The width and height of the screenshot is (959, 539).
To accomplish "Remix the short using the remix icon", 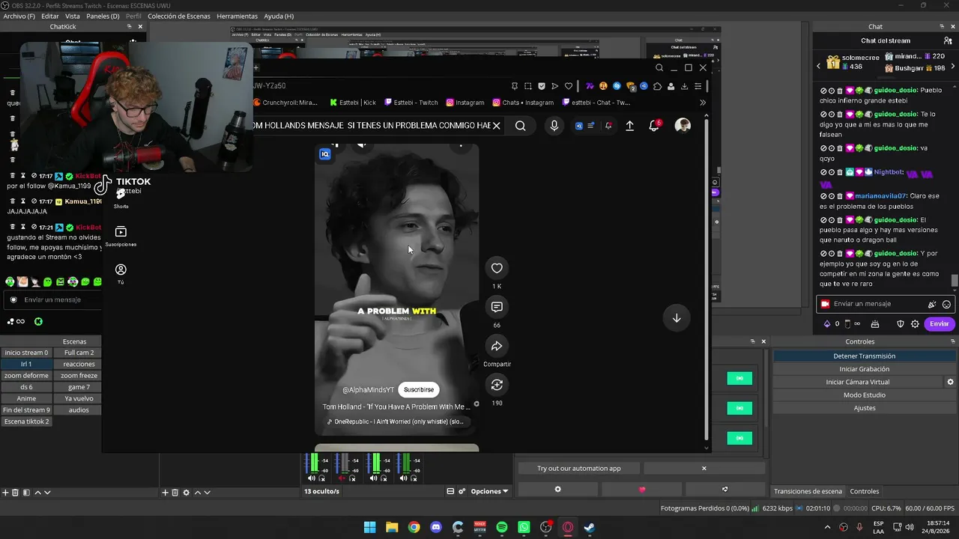I will 497,385.
